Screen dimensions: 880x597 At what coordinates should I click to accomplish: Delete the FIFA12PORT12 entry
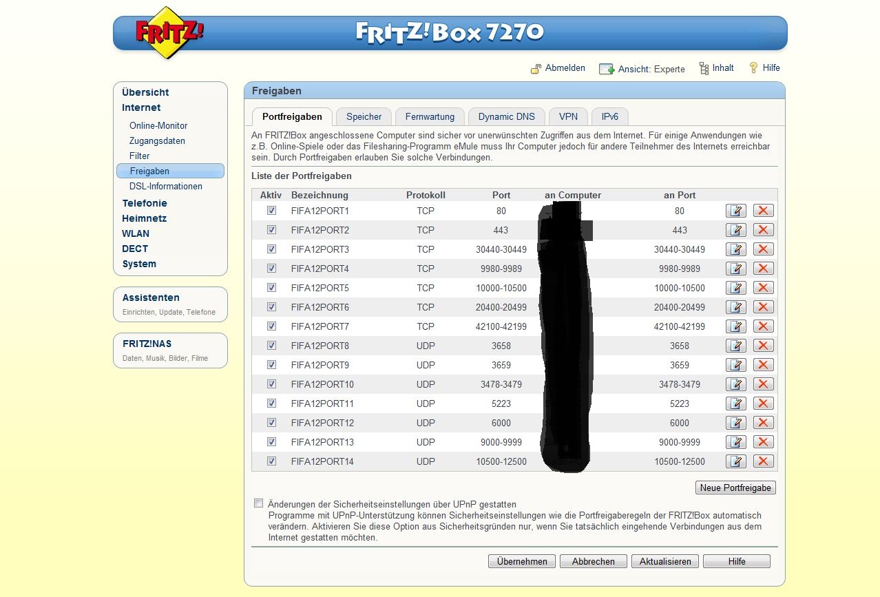[764, 423]
